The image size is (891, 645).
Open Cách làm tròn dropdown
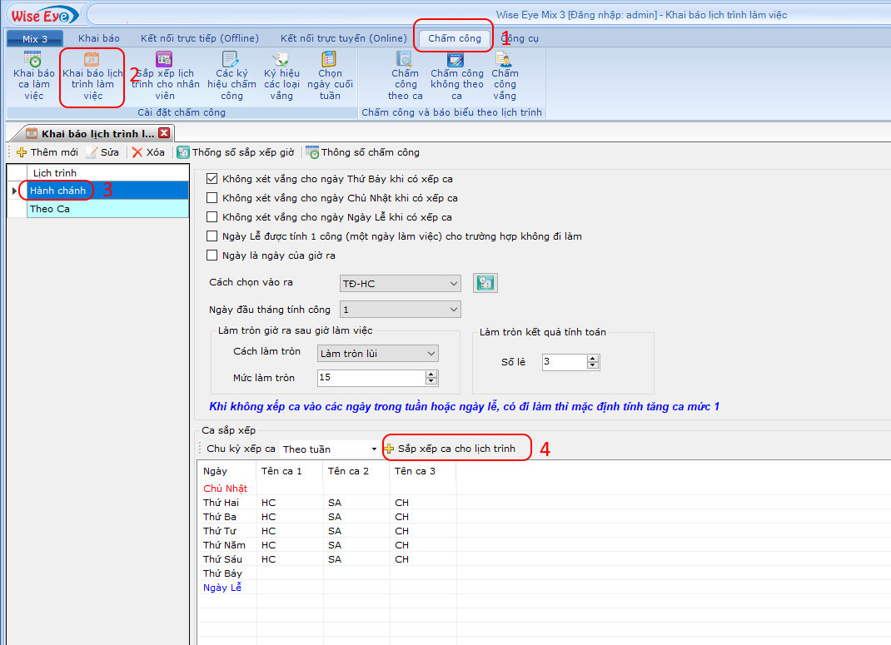click(x=431, y=354)
